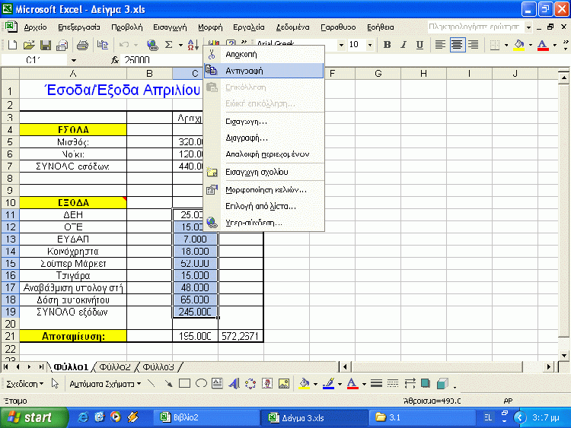The height and width of the screenshot is (428, 571).
Task: Choose Αντιγραφή from the context menu
Action: (x=263, y=71)
